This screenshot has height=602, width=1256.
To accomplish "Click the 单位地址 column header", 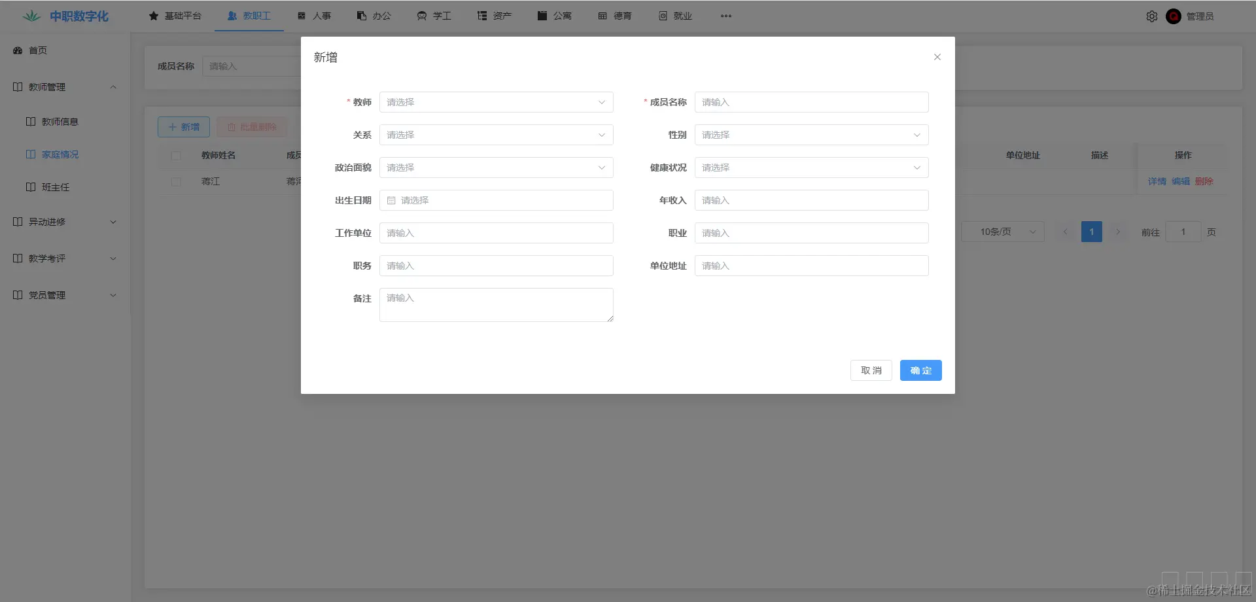I will pyautogui.click(x=1023, y=155).
